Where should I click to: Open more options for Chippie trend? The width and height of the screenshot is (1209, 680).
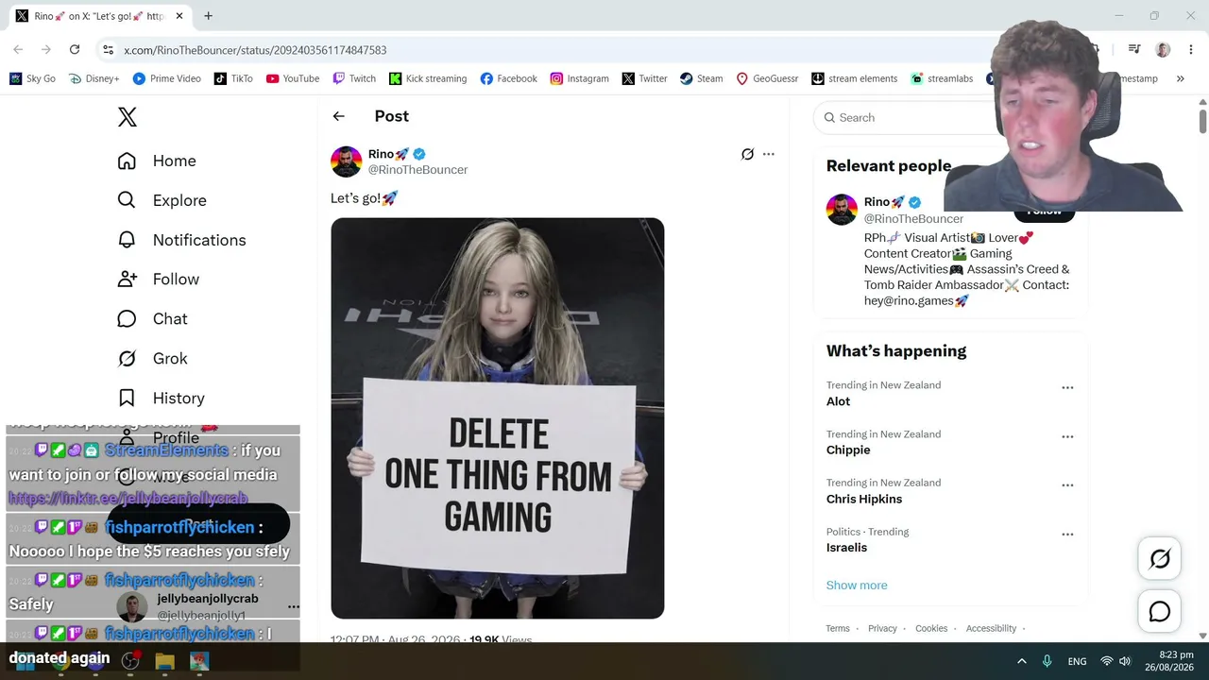(x=1067, y=437)
